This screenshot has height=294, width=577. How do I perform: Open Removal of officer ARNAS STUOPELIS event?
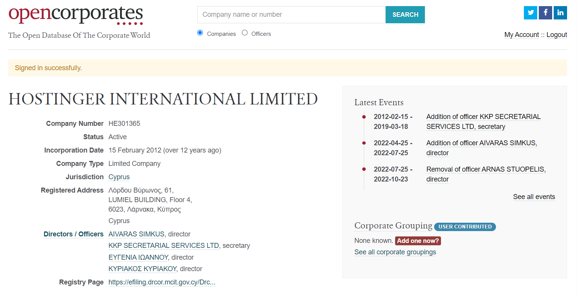tap(486, 169)
